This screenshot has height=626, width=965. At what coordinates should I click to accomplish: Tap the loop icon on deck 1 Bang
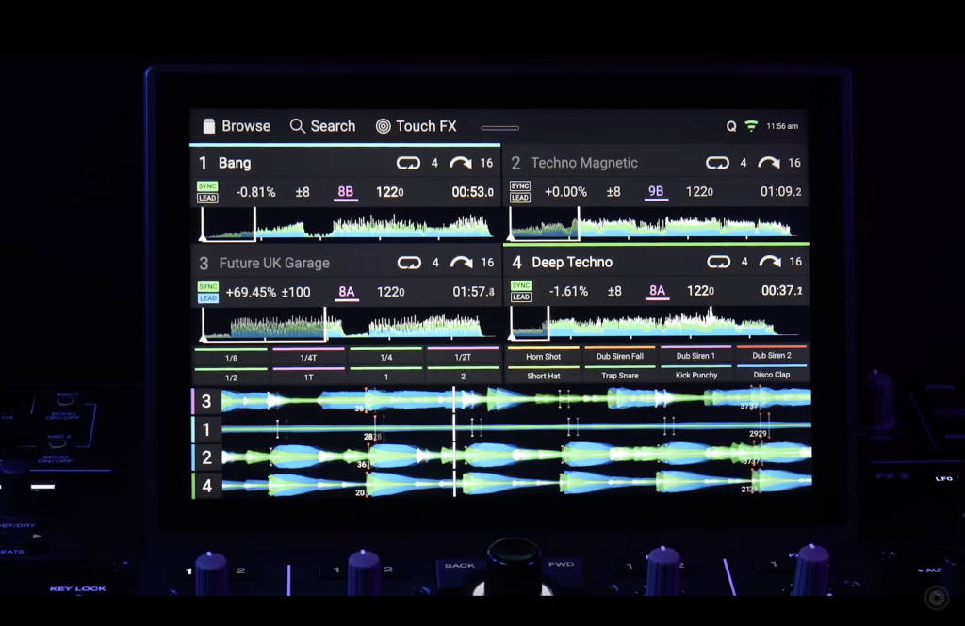click(x=408, y=163)
